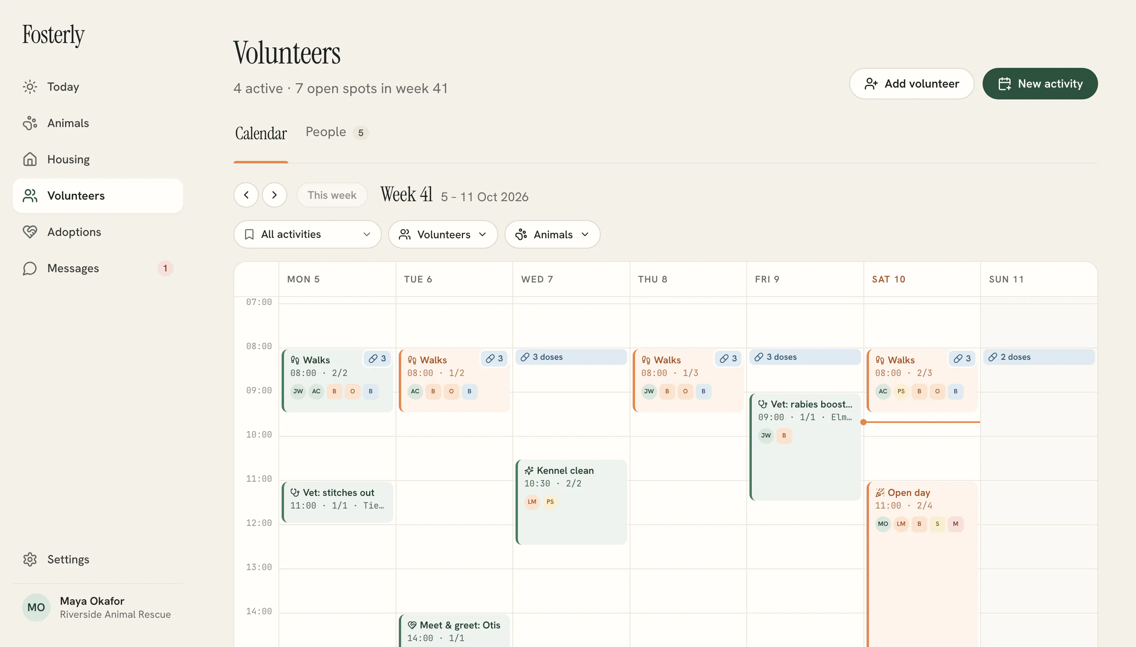1136x647 pixels.
Task: Click the medication badge on Monday Walks
Action: coord(377,359)
